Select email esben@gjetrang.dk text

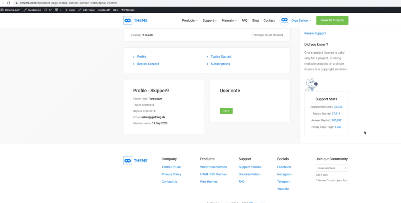(153, 117)
